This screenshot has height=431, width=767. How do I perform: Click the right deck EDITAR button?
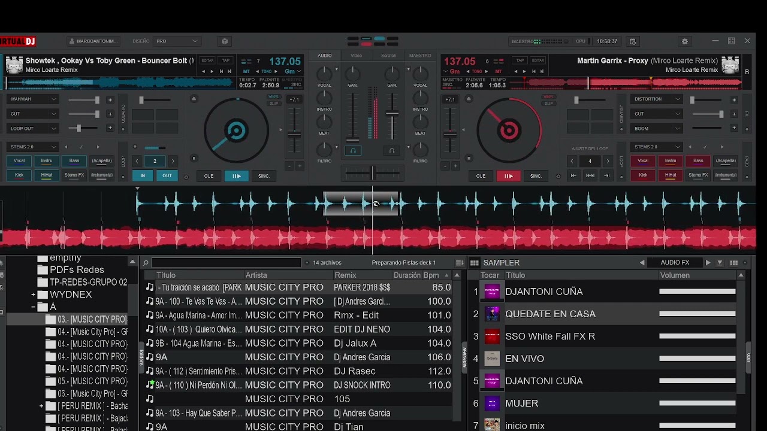pyautogui.click(x=537, y=60)
